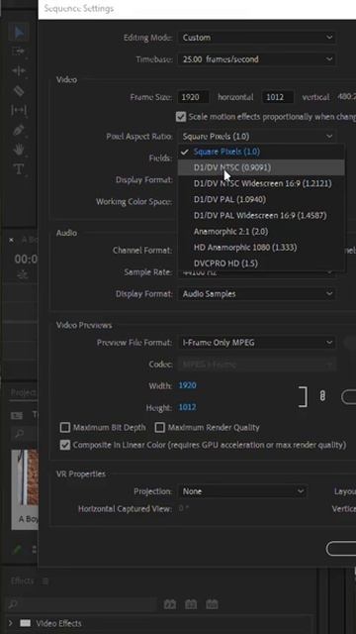Viewport: 356px width, 634px height.
Task: Select the Type tool
Action: pos(19,169)
